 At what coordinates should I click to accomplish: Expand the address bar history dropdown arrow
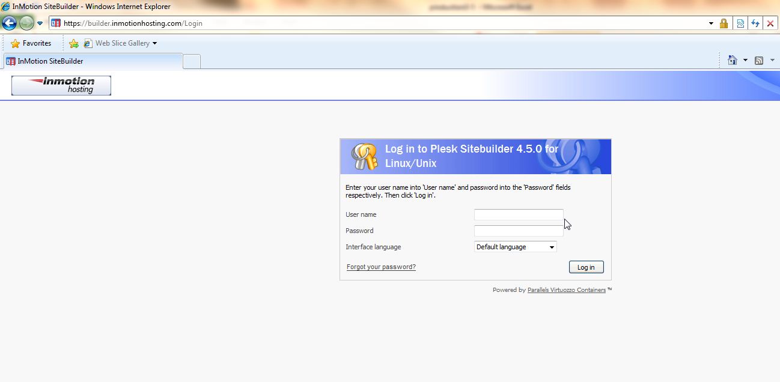(711, 23)
